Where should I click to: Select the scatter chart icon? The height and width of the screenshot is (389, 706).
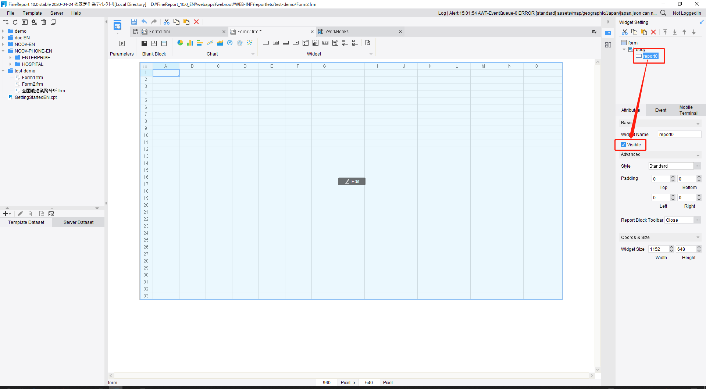(250, 43)
